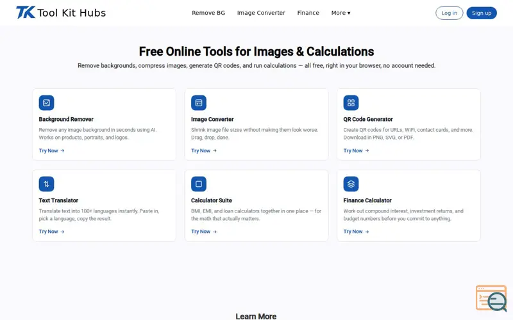Viewport: 513px width, 320px height.
Task: Click the QR Code Generator card title
Action: (x=368, y=119)
